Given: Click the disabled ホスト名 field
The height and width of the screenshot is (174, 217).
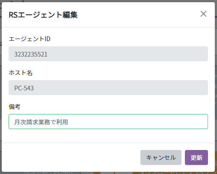Looking at the screenshot, I should [108, 87].
